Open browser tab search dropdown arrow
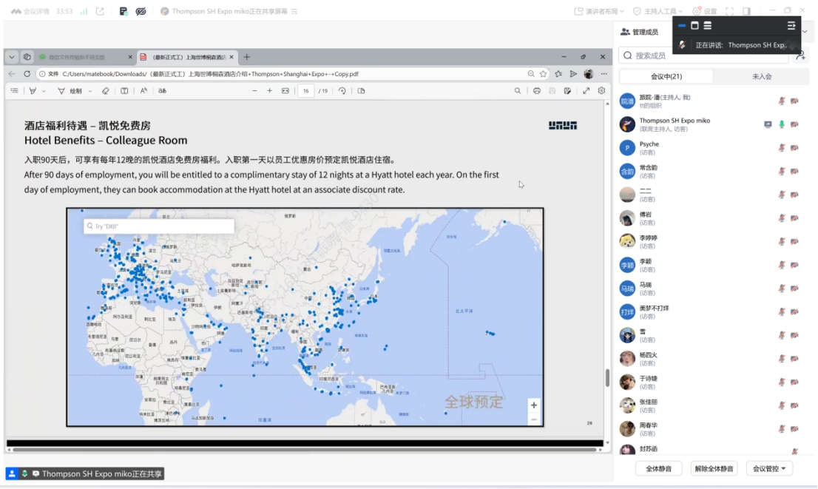Screen dimensions: 818x489 (x=12, y=57)
